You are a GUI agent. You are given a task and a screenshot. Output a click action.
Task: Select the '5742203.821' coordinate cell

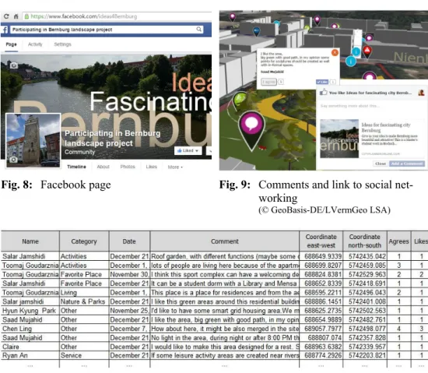[x=365, y=356]
